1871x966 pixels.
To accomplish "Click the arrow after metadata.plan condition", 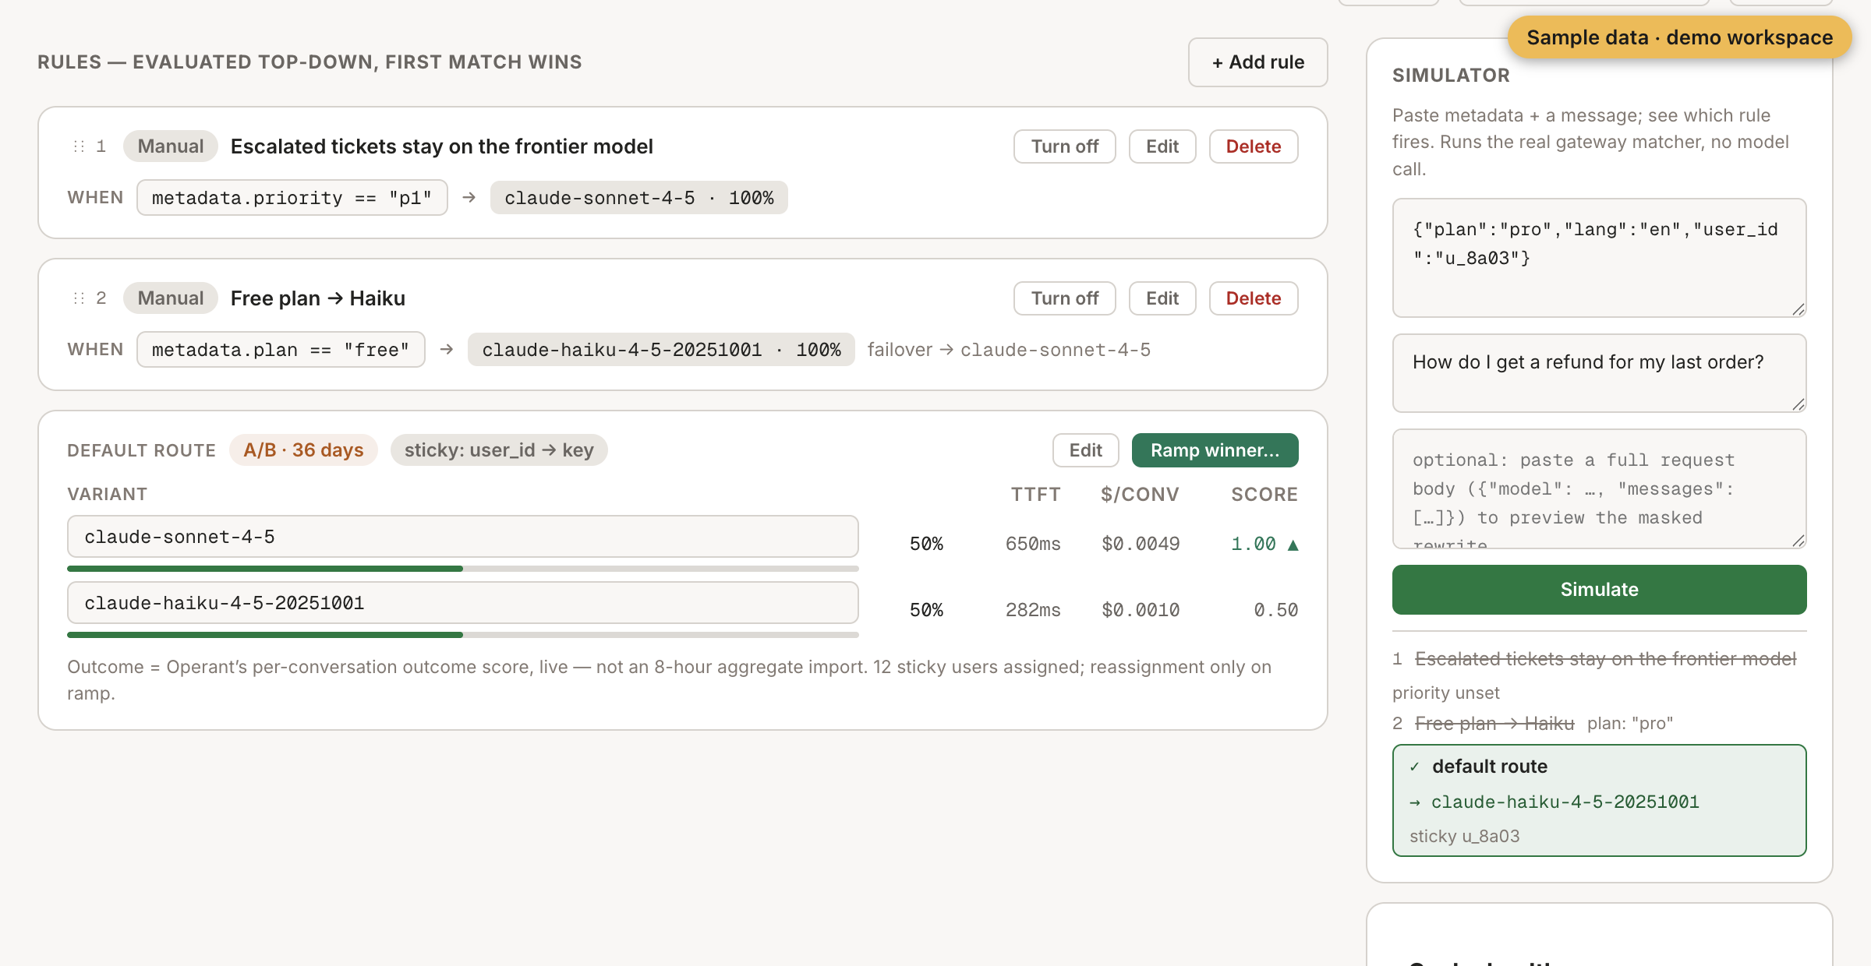I will pyautogui.click(x=447, y=350).
